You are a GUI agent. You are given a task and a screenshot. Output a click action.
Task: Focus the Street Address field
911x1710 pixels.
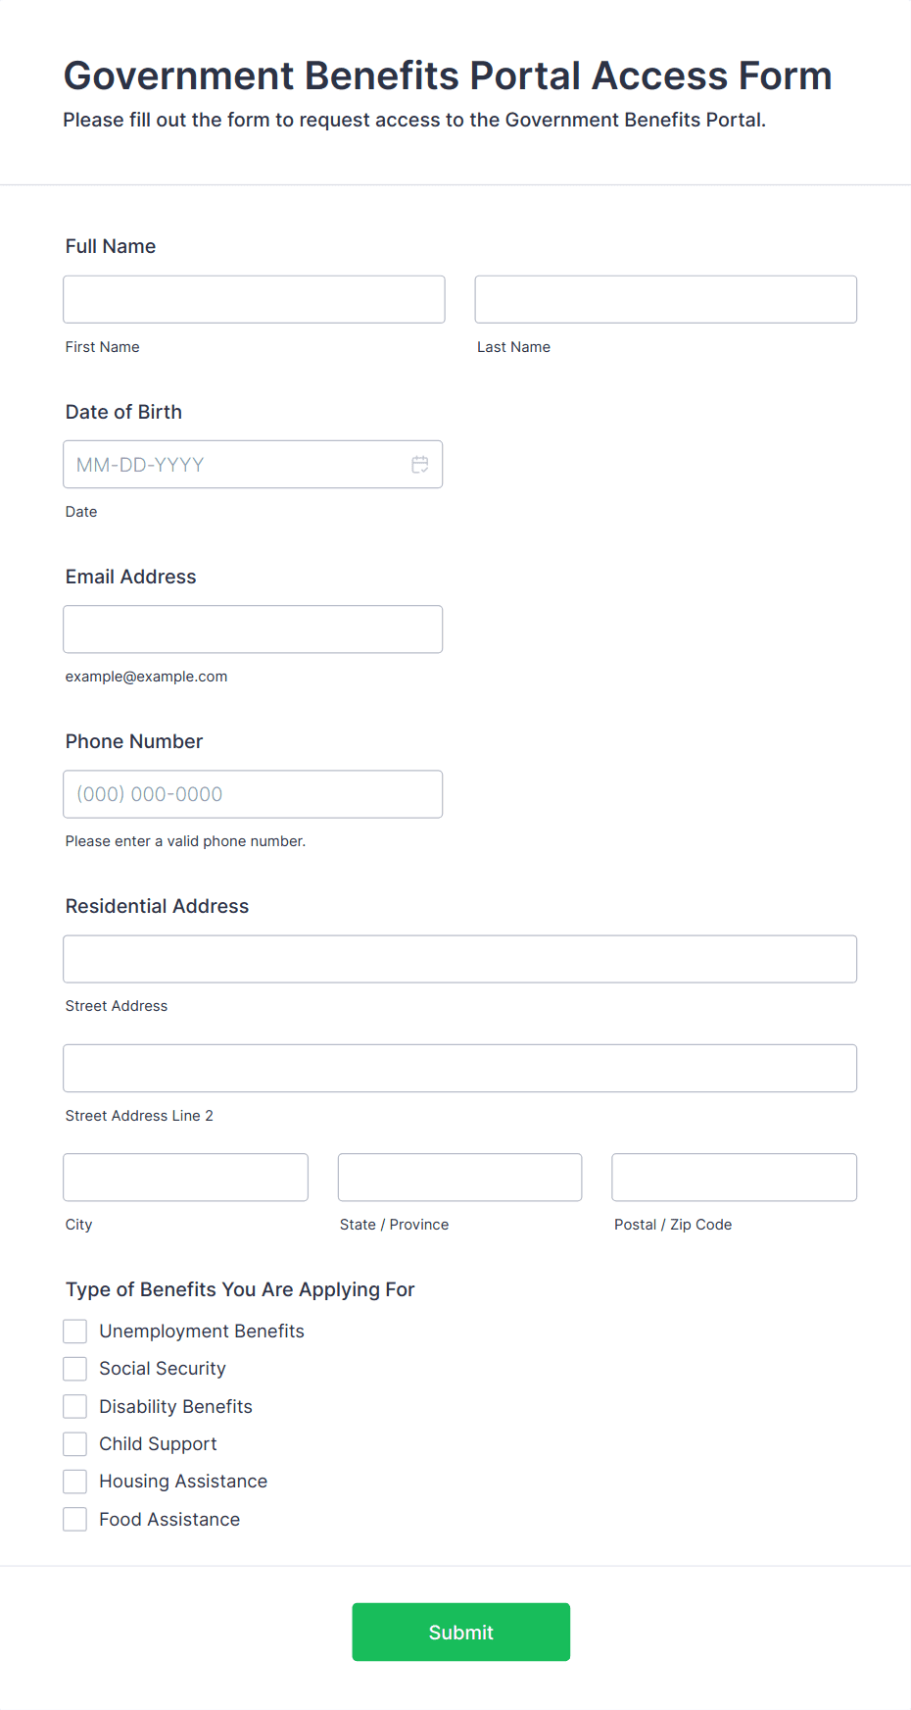click(459, 959)
